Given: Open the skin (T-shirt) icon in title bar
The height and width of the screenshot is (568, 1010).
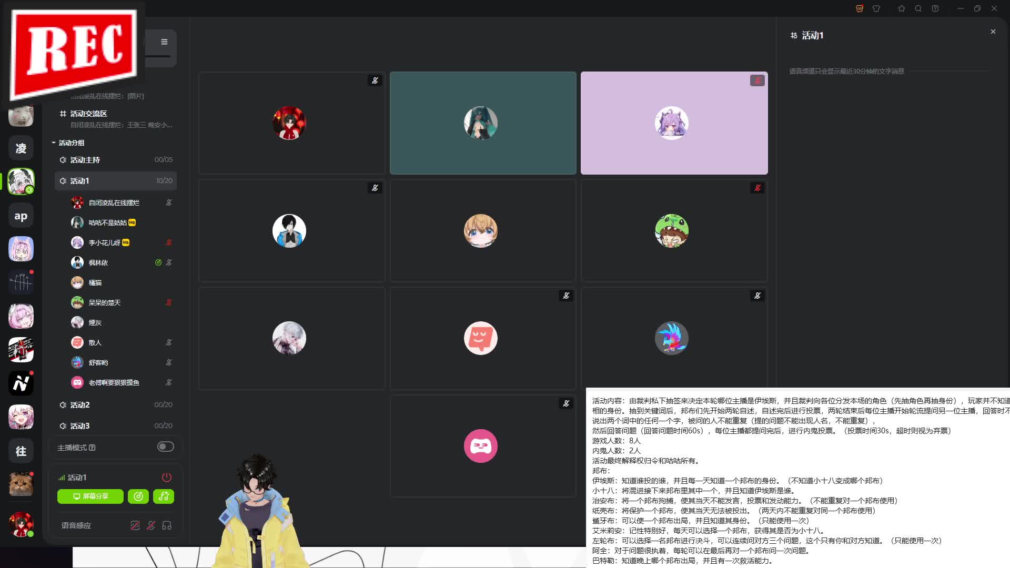Looking at the screenshot, I should (876, 8).
